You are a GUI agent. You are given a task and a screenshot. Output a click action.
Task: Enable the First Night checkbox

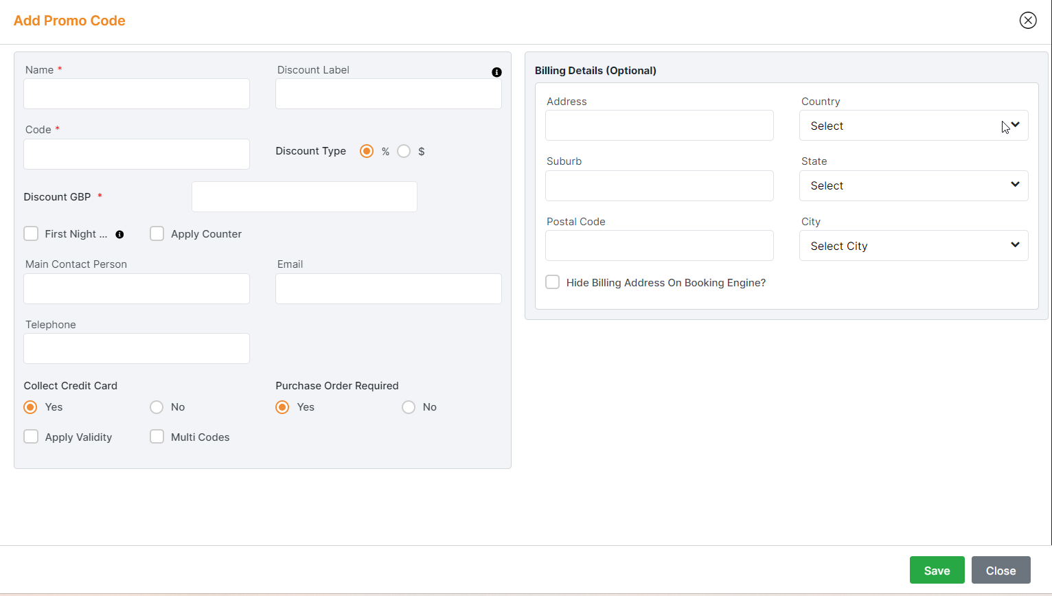(31, 233)
